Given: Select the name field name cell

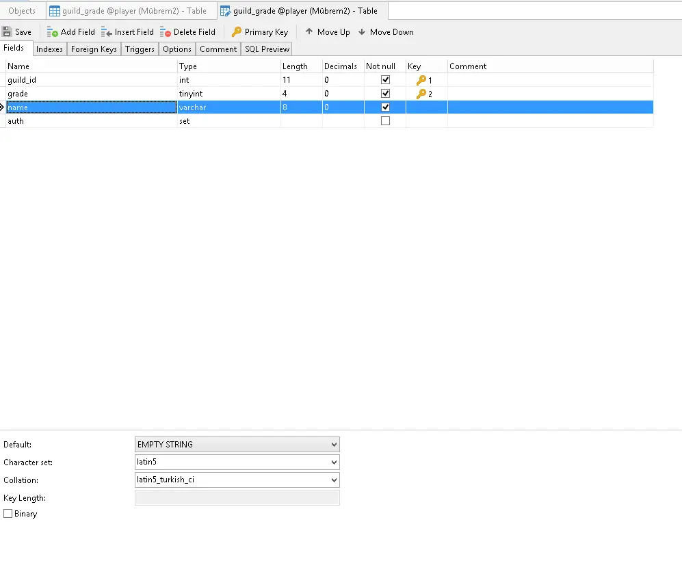Looking at the screenshot, I should click(x=92, y=107).
